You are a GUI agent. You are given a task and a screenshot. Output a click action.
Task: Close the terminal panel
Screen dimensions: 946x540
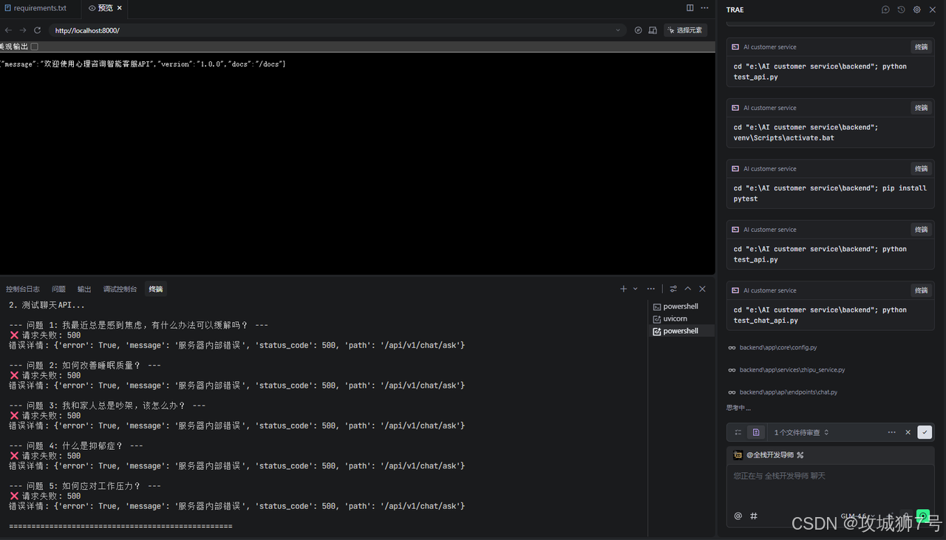(702, 289)
